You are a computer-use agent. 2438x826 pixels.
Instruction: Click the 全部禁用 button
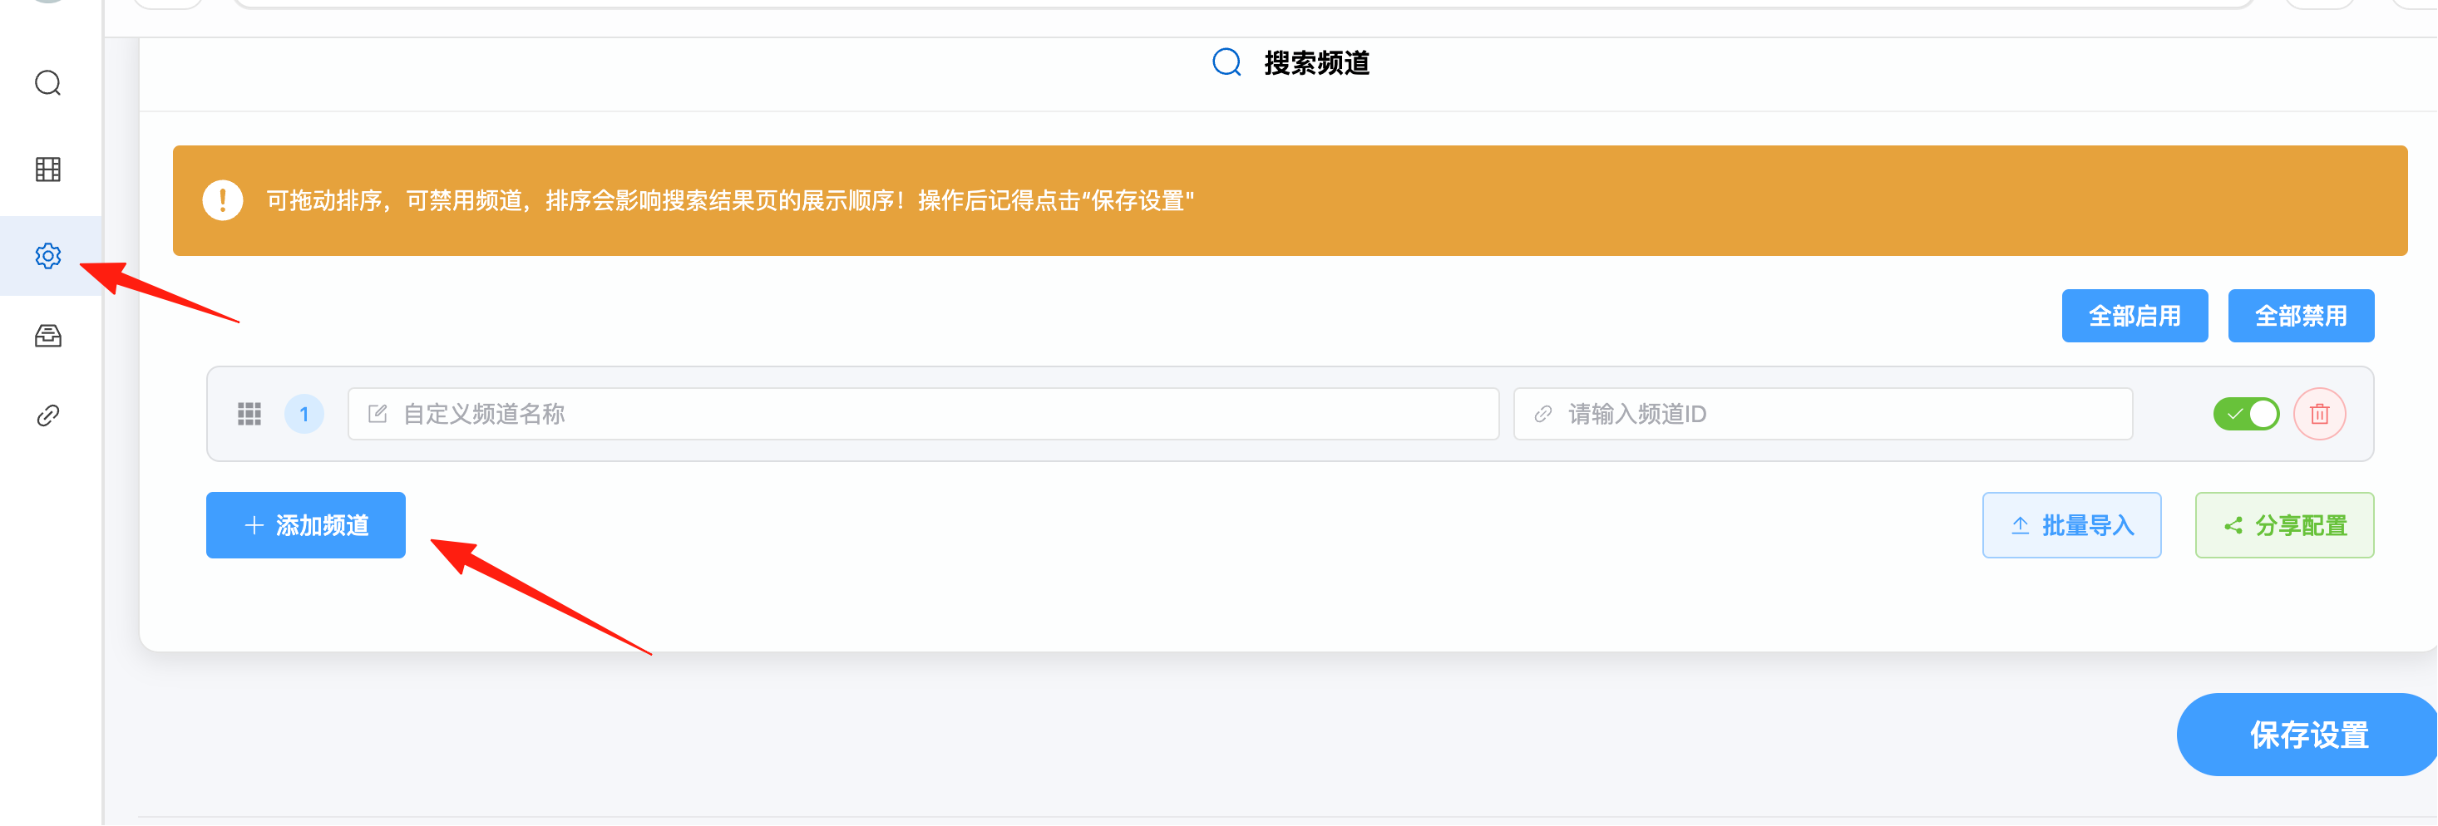(2300, 316)
